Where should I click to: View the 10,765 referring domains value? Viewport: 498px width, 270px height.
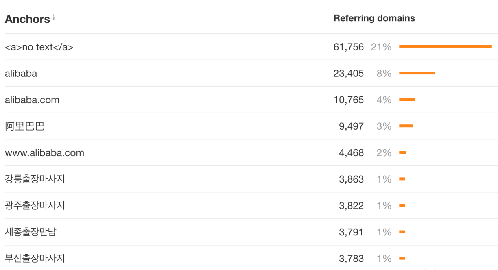[348, 100]
